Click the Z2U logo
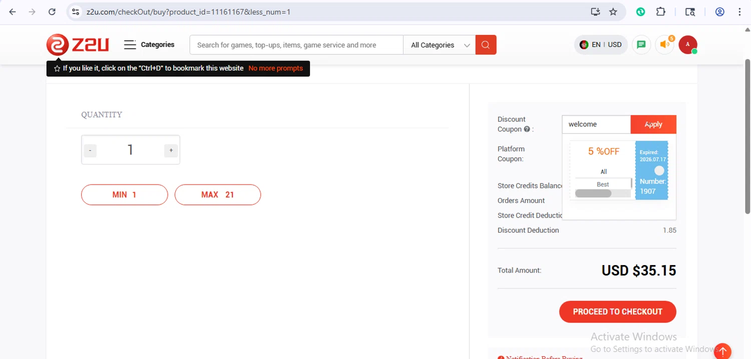751x359 pixels. coord(78,44)
